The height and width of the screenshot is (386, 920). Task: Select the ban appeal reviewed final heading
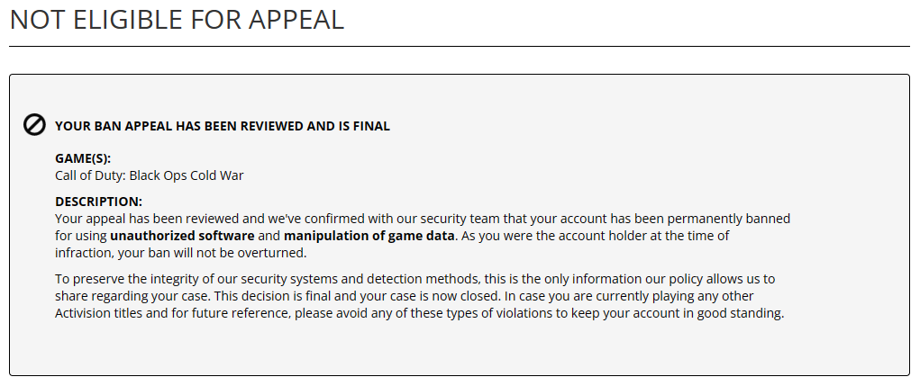[x=223, y=126]
